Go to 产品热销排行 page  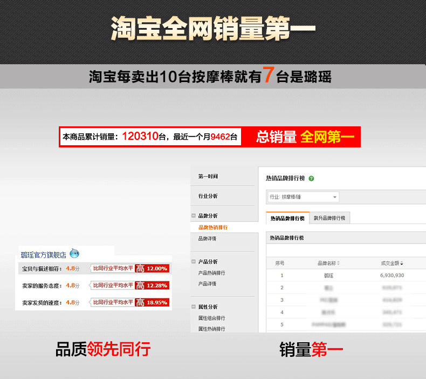point(212,273)
